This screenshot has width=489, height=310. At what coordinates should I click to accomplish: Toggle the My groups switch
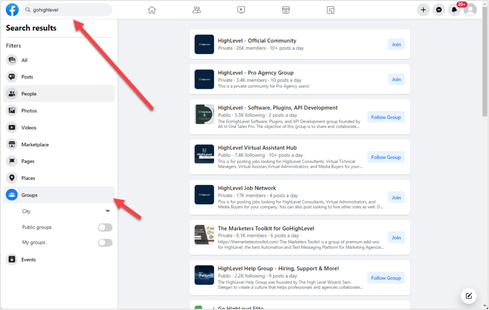(x=105, y=243)
